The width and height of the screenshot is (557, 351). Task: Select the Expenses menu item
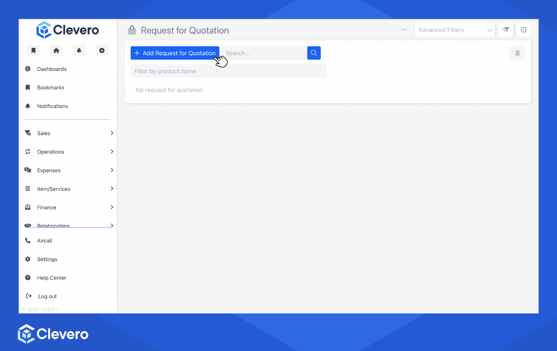[49, 170]
